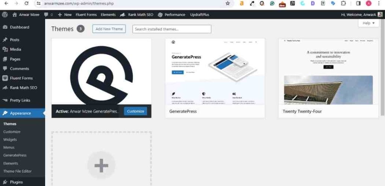385x186 pixels.
Task: Open the extensions puzzle icon
Action: pos(343,3)
